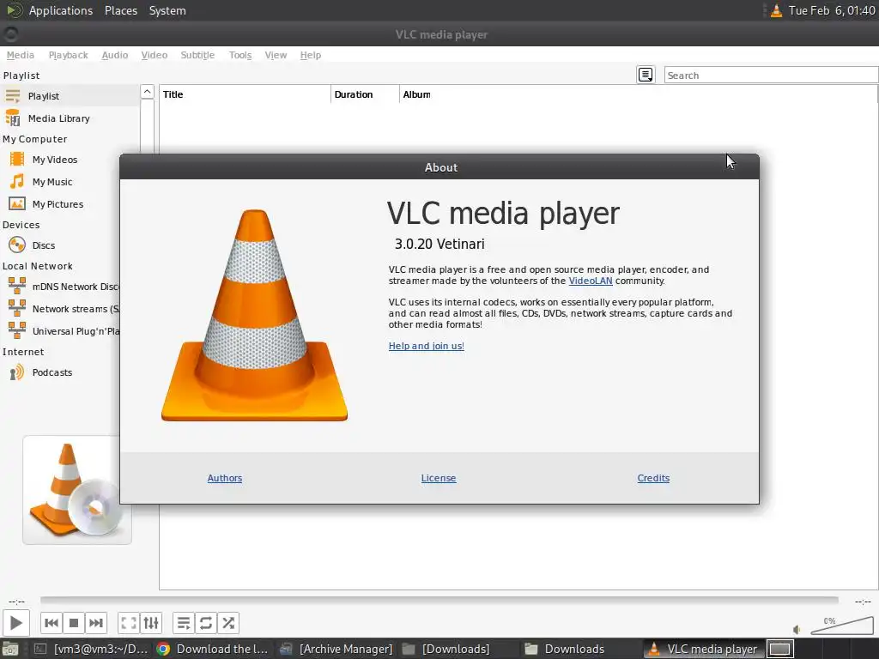Switch to Archive Manager taskbar item
Image resolution: width=879 pixels, height=659 pixels.
point(336,649)
